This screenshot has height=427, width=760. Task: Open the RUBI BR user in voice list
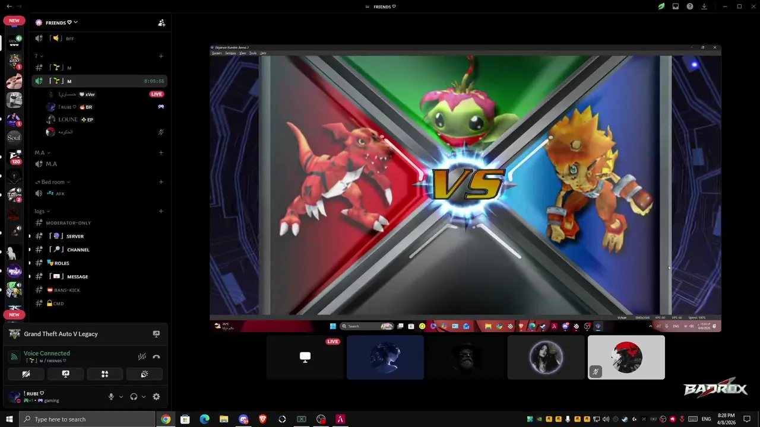[99, 107]
